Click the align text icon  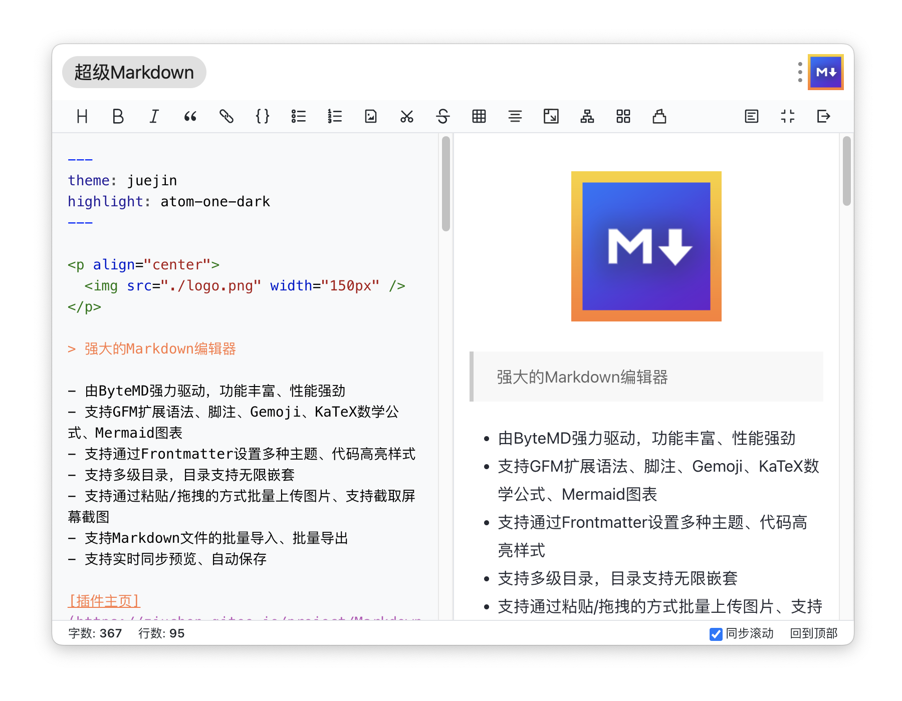pyautogui.click(x=515, y=117)
